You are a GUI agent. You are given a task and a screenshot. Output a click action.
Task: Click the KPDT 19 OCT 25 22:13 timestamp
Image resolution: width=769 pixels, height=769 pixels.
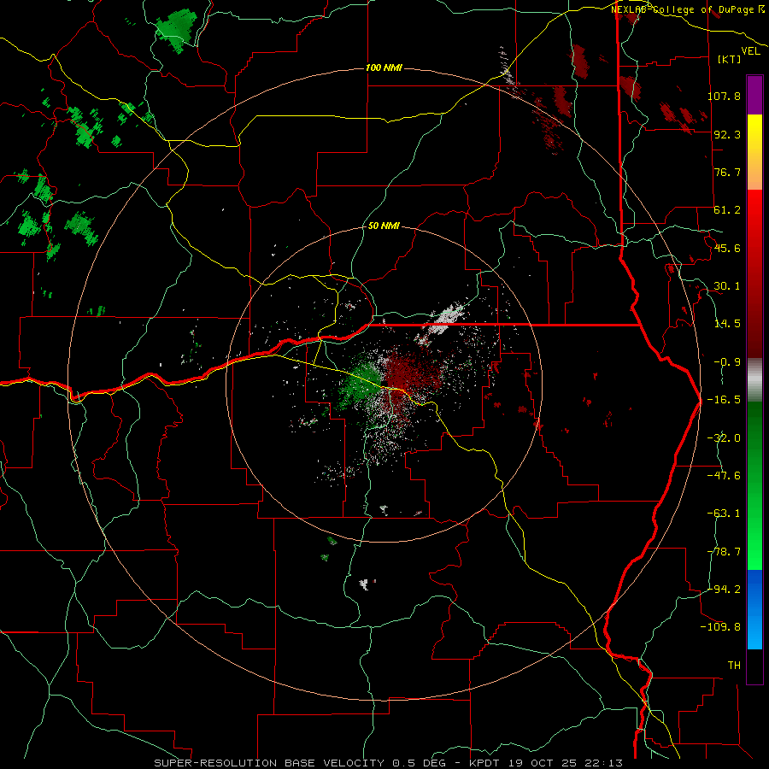click(x=546, y=763)
